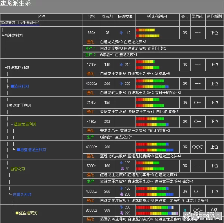224x223 pixels.
Task: Click the poison icon next to 220
Action: [x=121, y=213]
